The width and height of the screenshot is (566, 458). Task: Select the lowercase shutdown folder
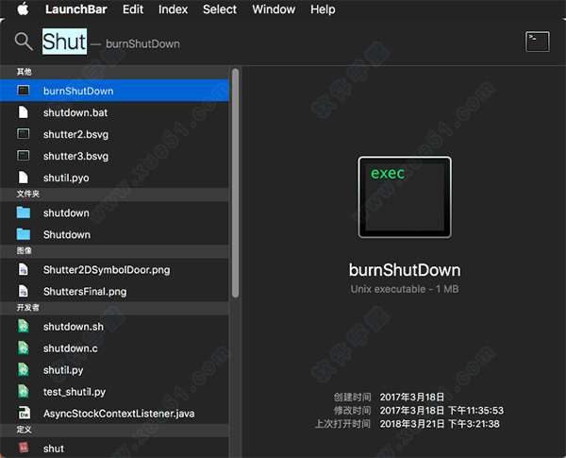pos(114,212)
